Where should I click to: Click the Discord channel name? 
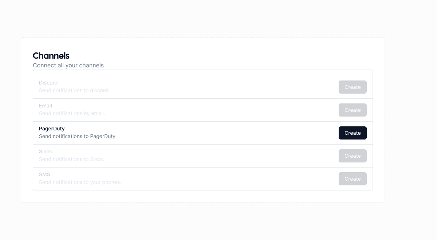click(48, 83)
